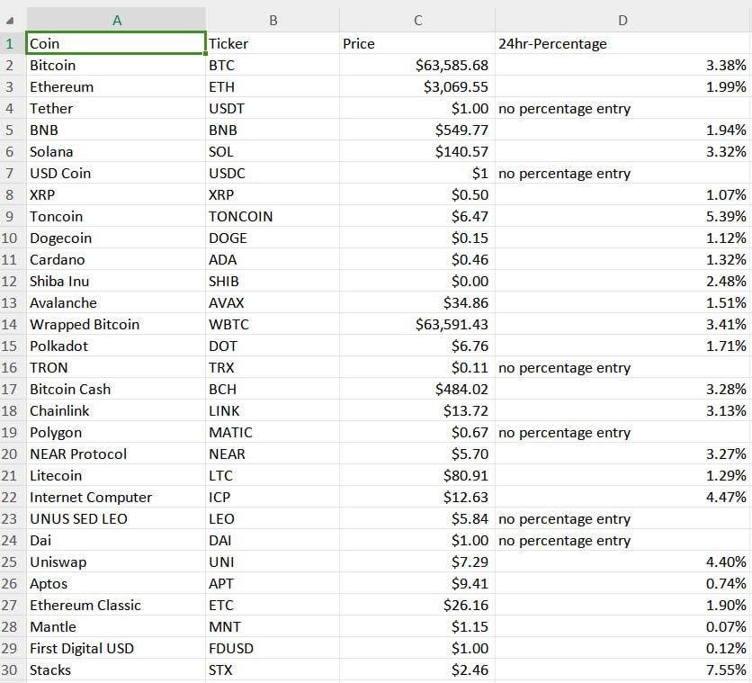Select column A header
The image size is (752, 683).
point(117,20)
